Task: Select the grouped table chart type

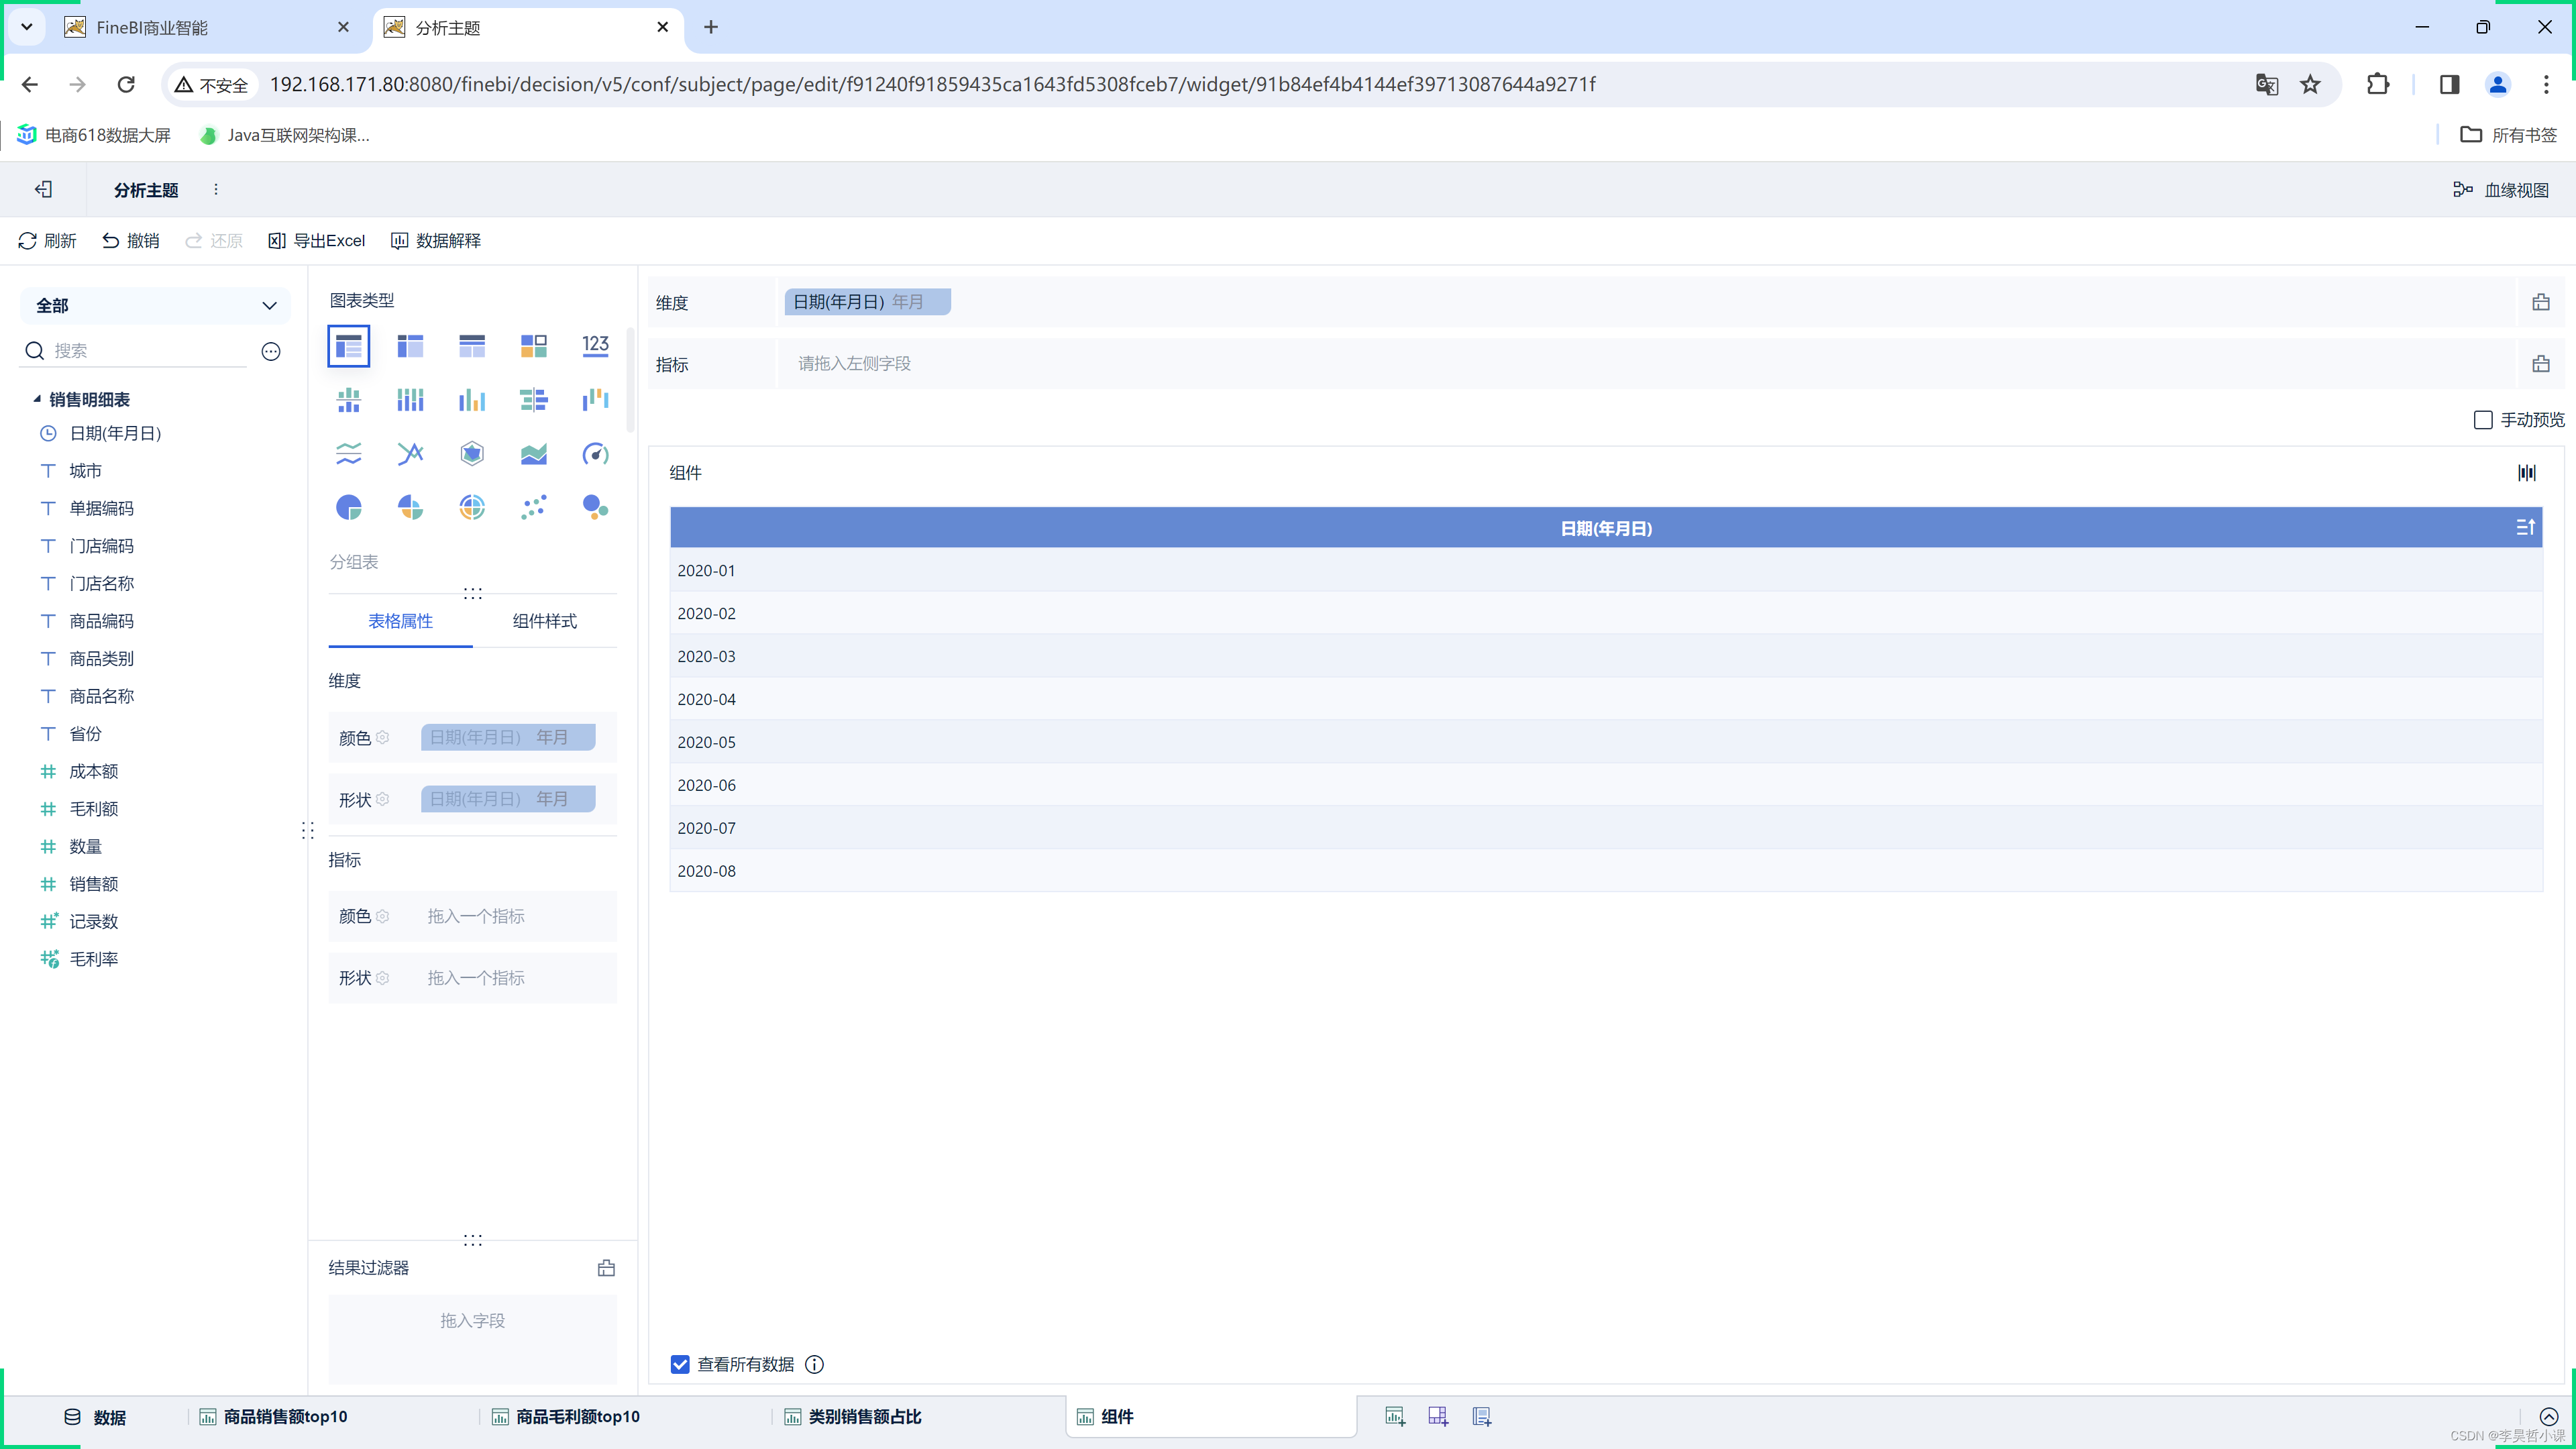Action: coord(348,346)
